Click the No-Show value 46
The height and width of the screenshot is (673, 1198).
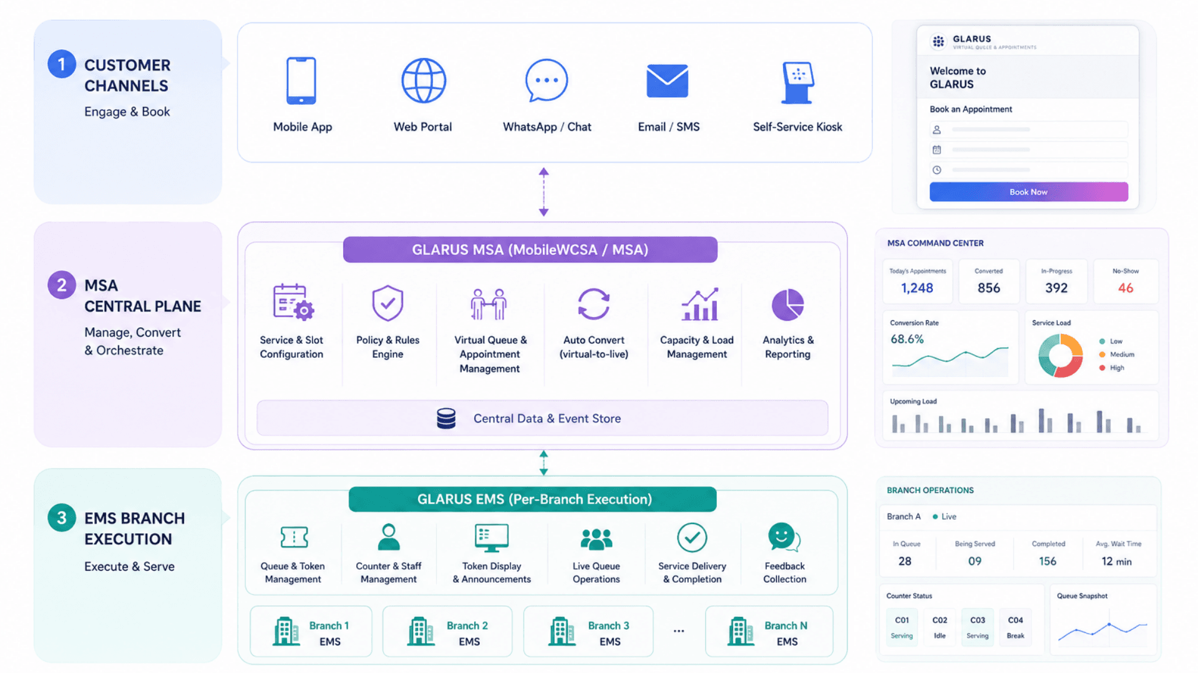[1126, 288]
